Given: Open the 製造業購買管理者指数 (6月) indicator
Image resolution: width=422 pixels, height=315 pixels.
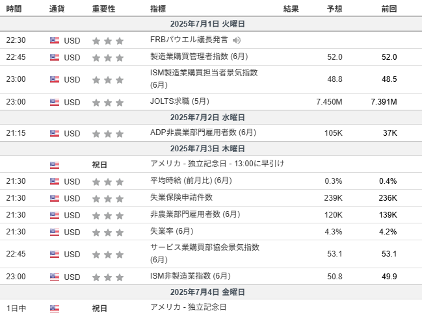Looking at the screenshot, I should (199, 57).
